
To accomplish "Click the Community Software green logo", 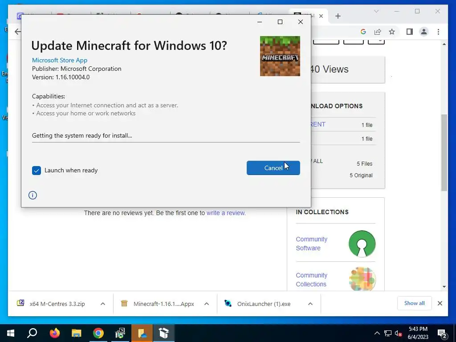I will pos(362,244).
